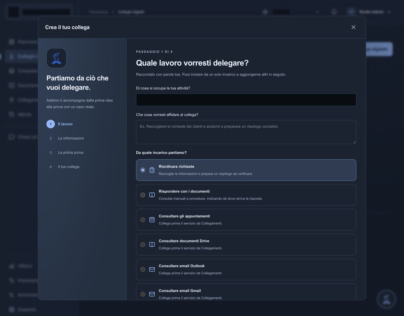404x316 pixels.
Task: Go to step 2 Le informazioni
Action: (65, 138)
